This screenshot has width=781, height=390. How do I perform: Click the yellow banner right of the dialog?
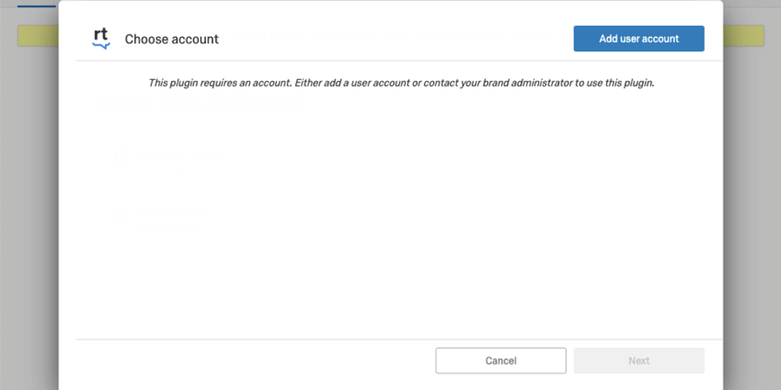tap(743, 35)
